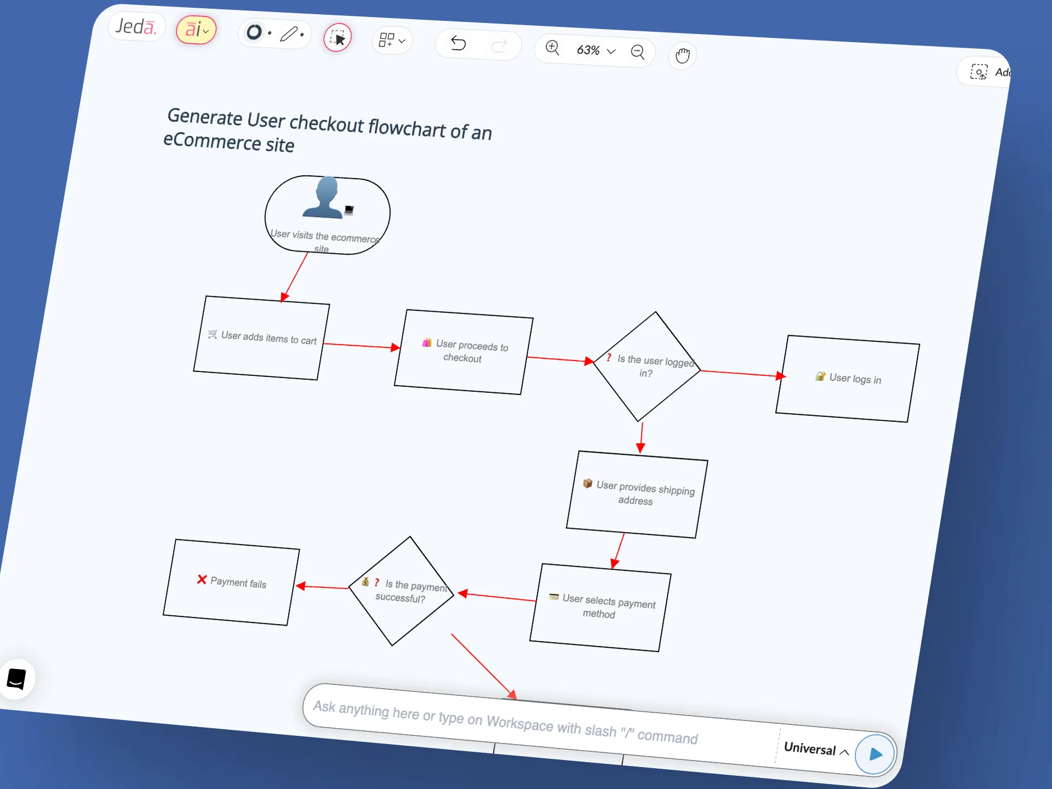Activate the hand pan tool
Screen dimensions: 1052x789
click(682, 55)
